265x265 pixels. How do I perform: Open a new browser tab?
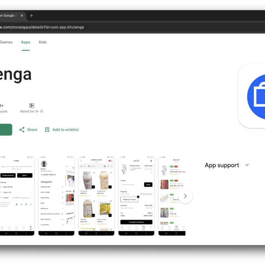click(31, 15)
